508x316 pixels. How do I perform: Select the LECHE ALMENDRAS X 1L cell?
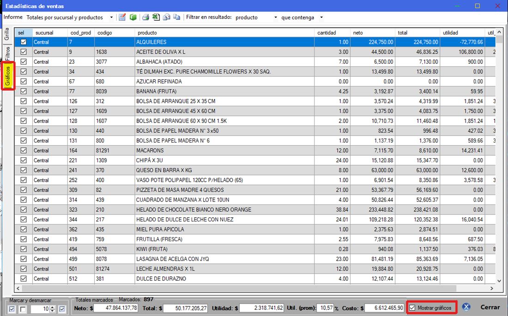(224, 269)
